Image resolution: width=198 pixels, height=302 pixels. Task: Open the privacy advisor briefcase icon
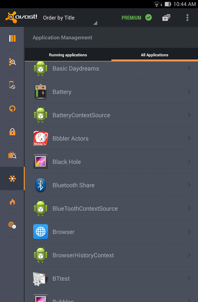pos(12,155)
